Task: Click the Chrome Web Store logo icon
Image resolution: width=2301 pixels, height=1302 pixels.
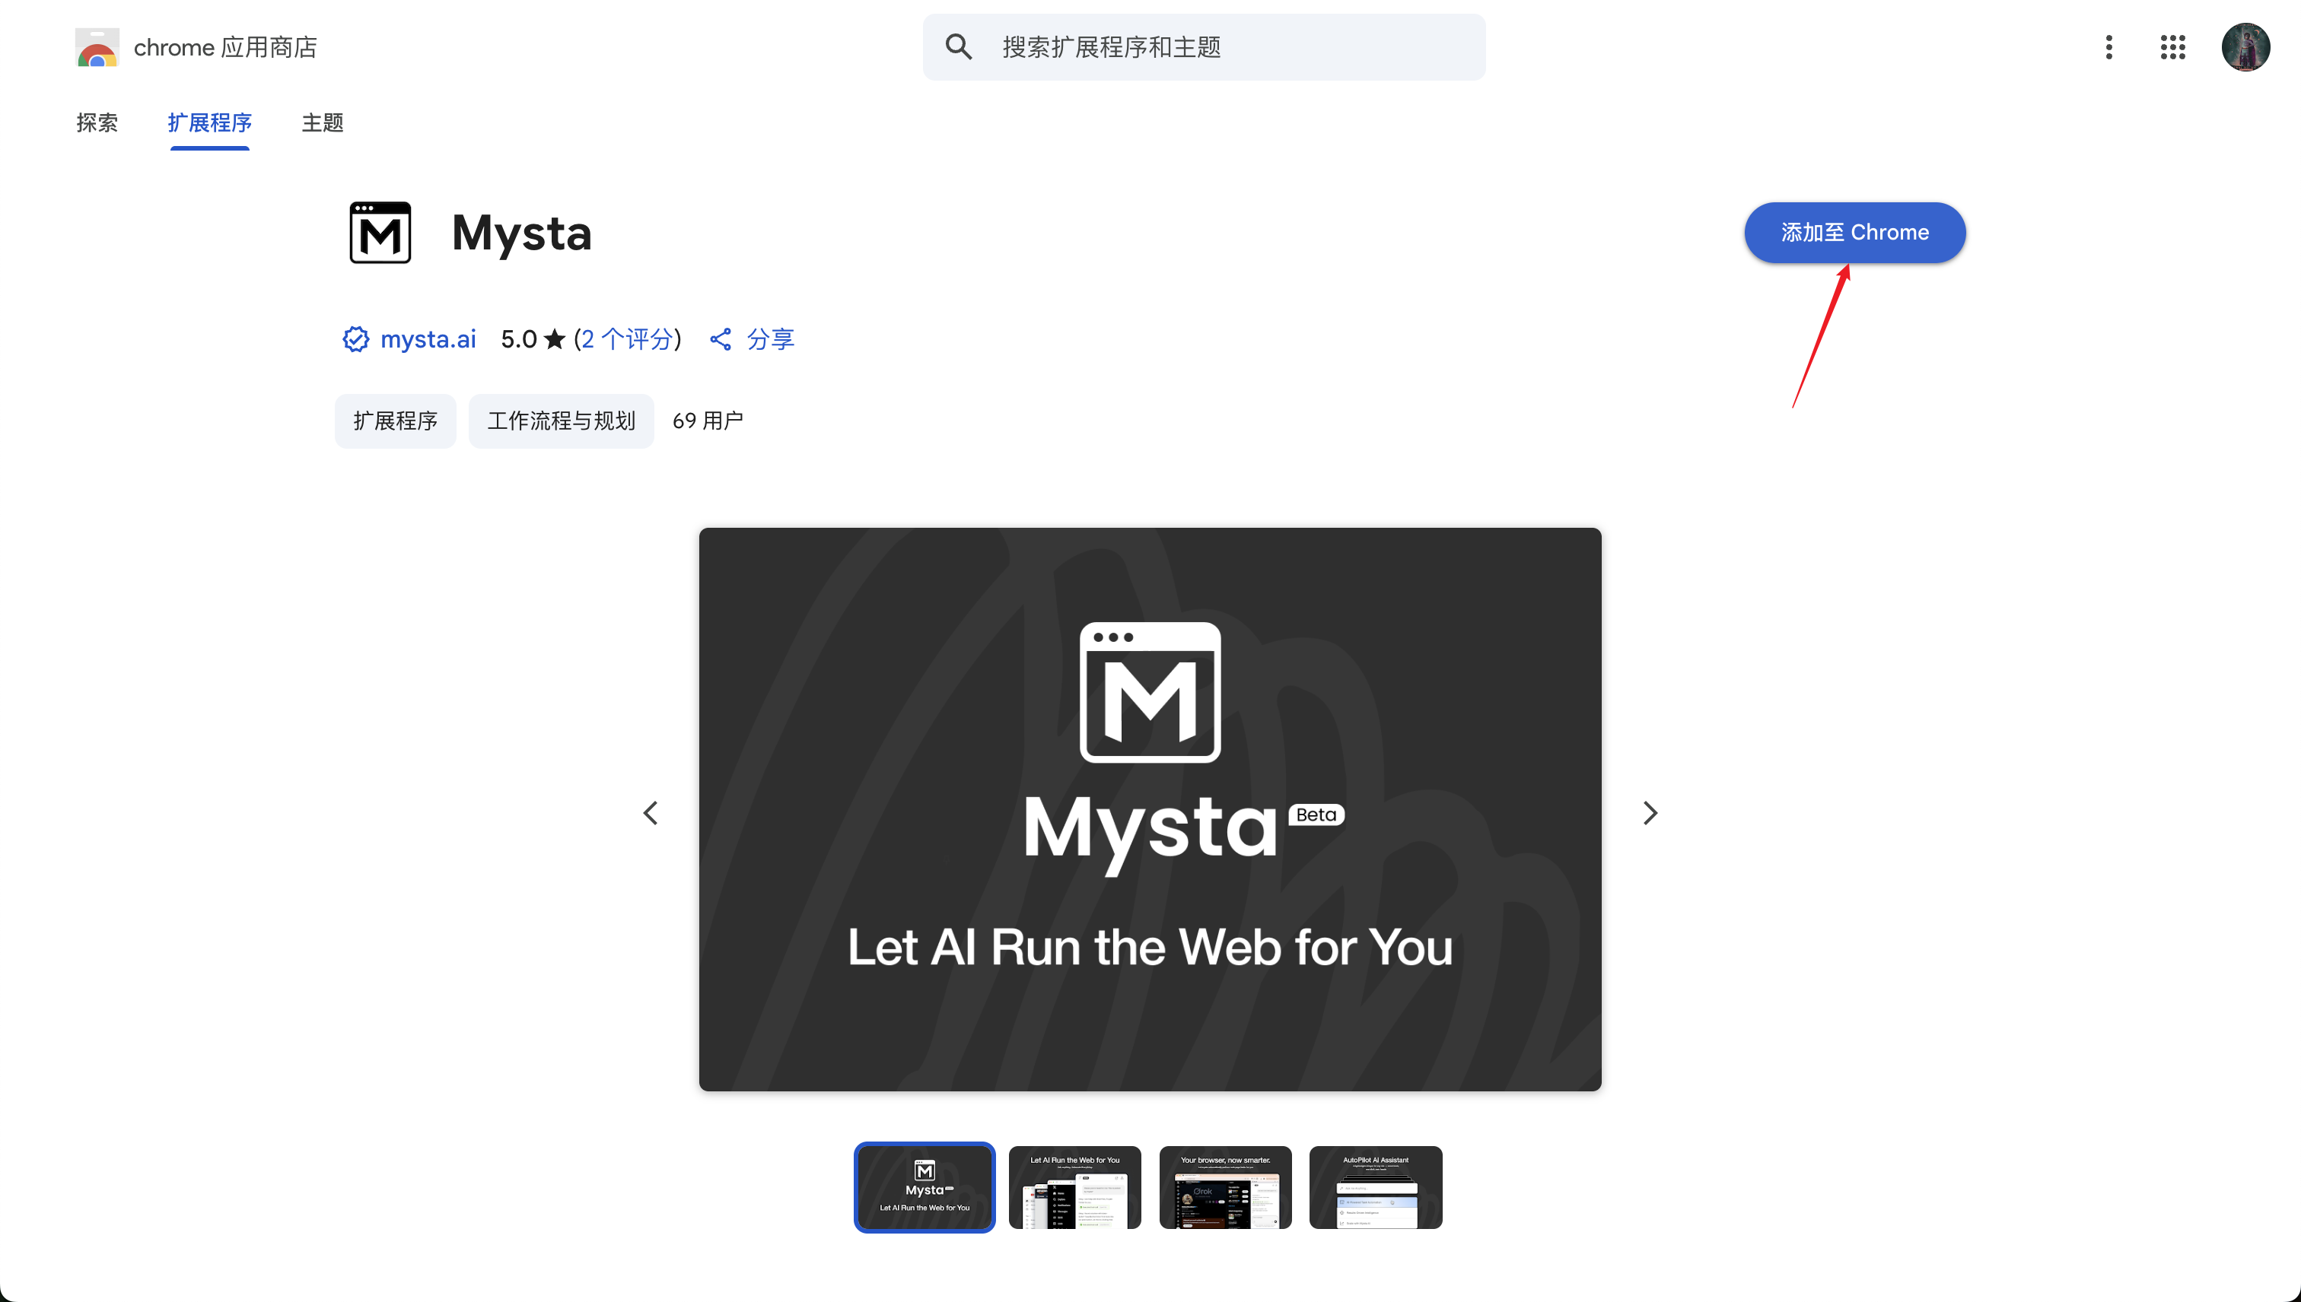Action: pos(97,47)
